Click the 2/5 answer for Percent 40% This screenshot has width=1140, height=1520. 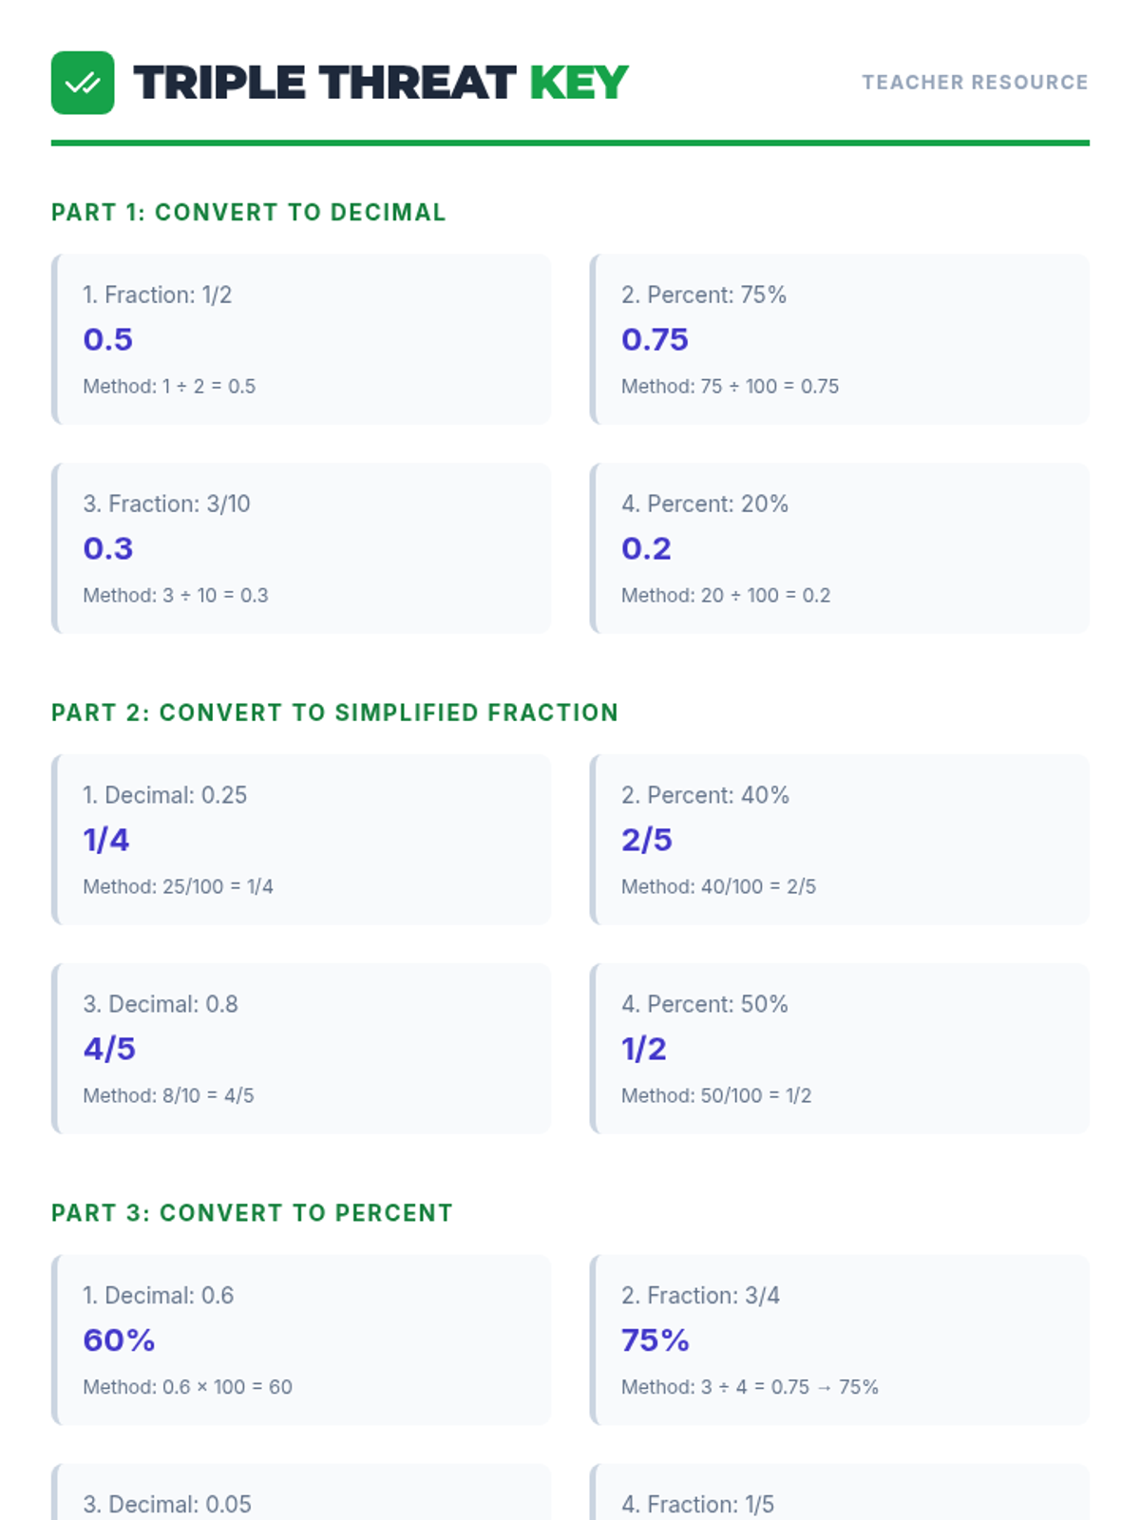(x=647, y=840)
